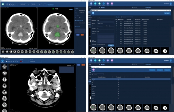Viewport: 174px width, 112px height.
Task: Check the fourth dataset row's Use checkbox
Action: coord(116,27)
